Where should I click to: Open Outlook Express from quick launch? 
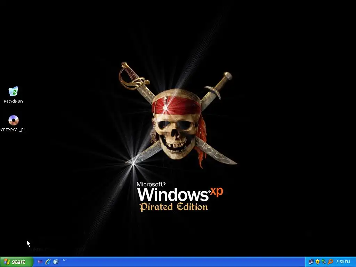[x=56, y=262]
